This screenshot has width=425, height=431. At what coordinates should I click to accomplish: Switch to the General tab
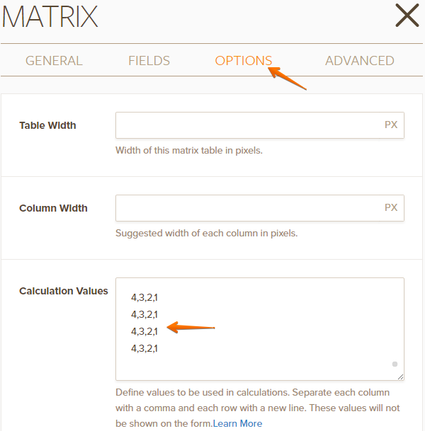54,61
